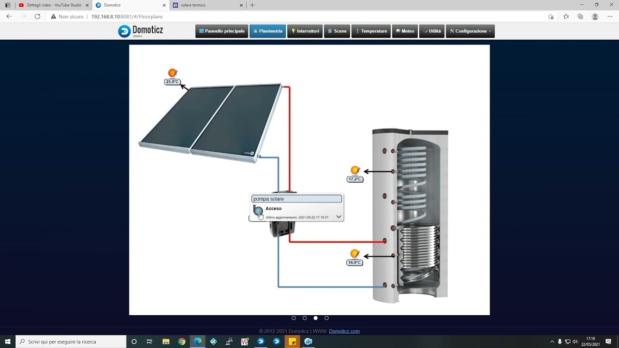
Task: Reload the current page
Action: [37, 16]
